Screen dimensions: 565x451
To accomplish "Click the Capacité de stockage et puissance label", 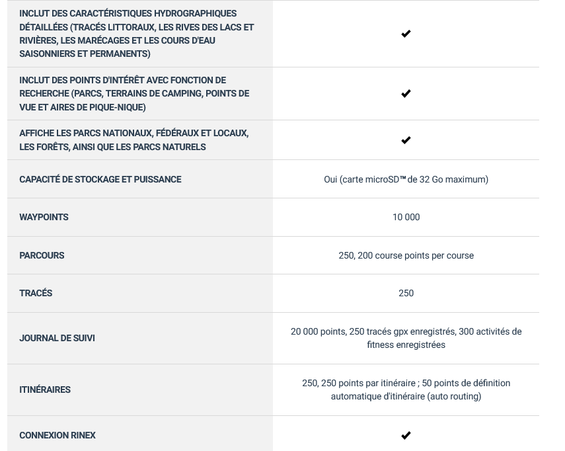I will pos(100,179).
